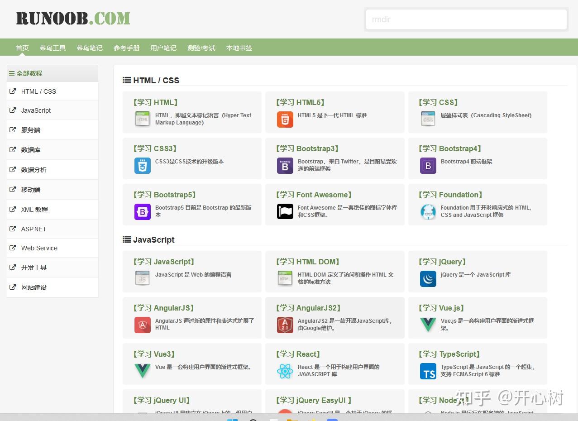Click the Font Awesome flag icon
578x421 pixels.
point(285,211)
